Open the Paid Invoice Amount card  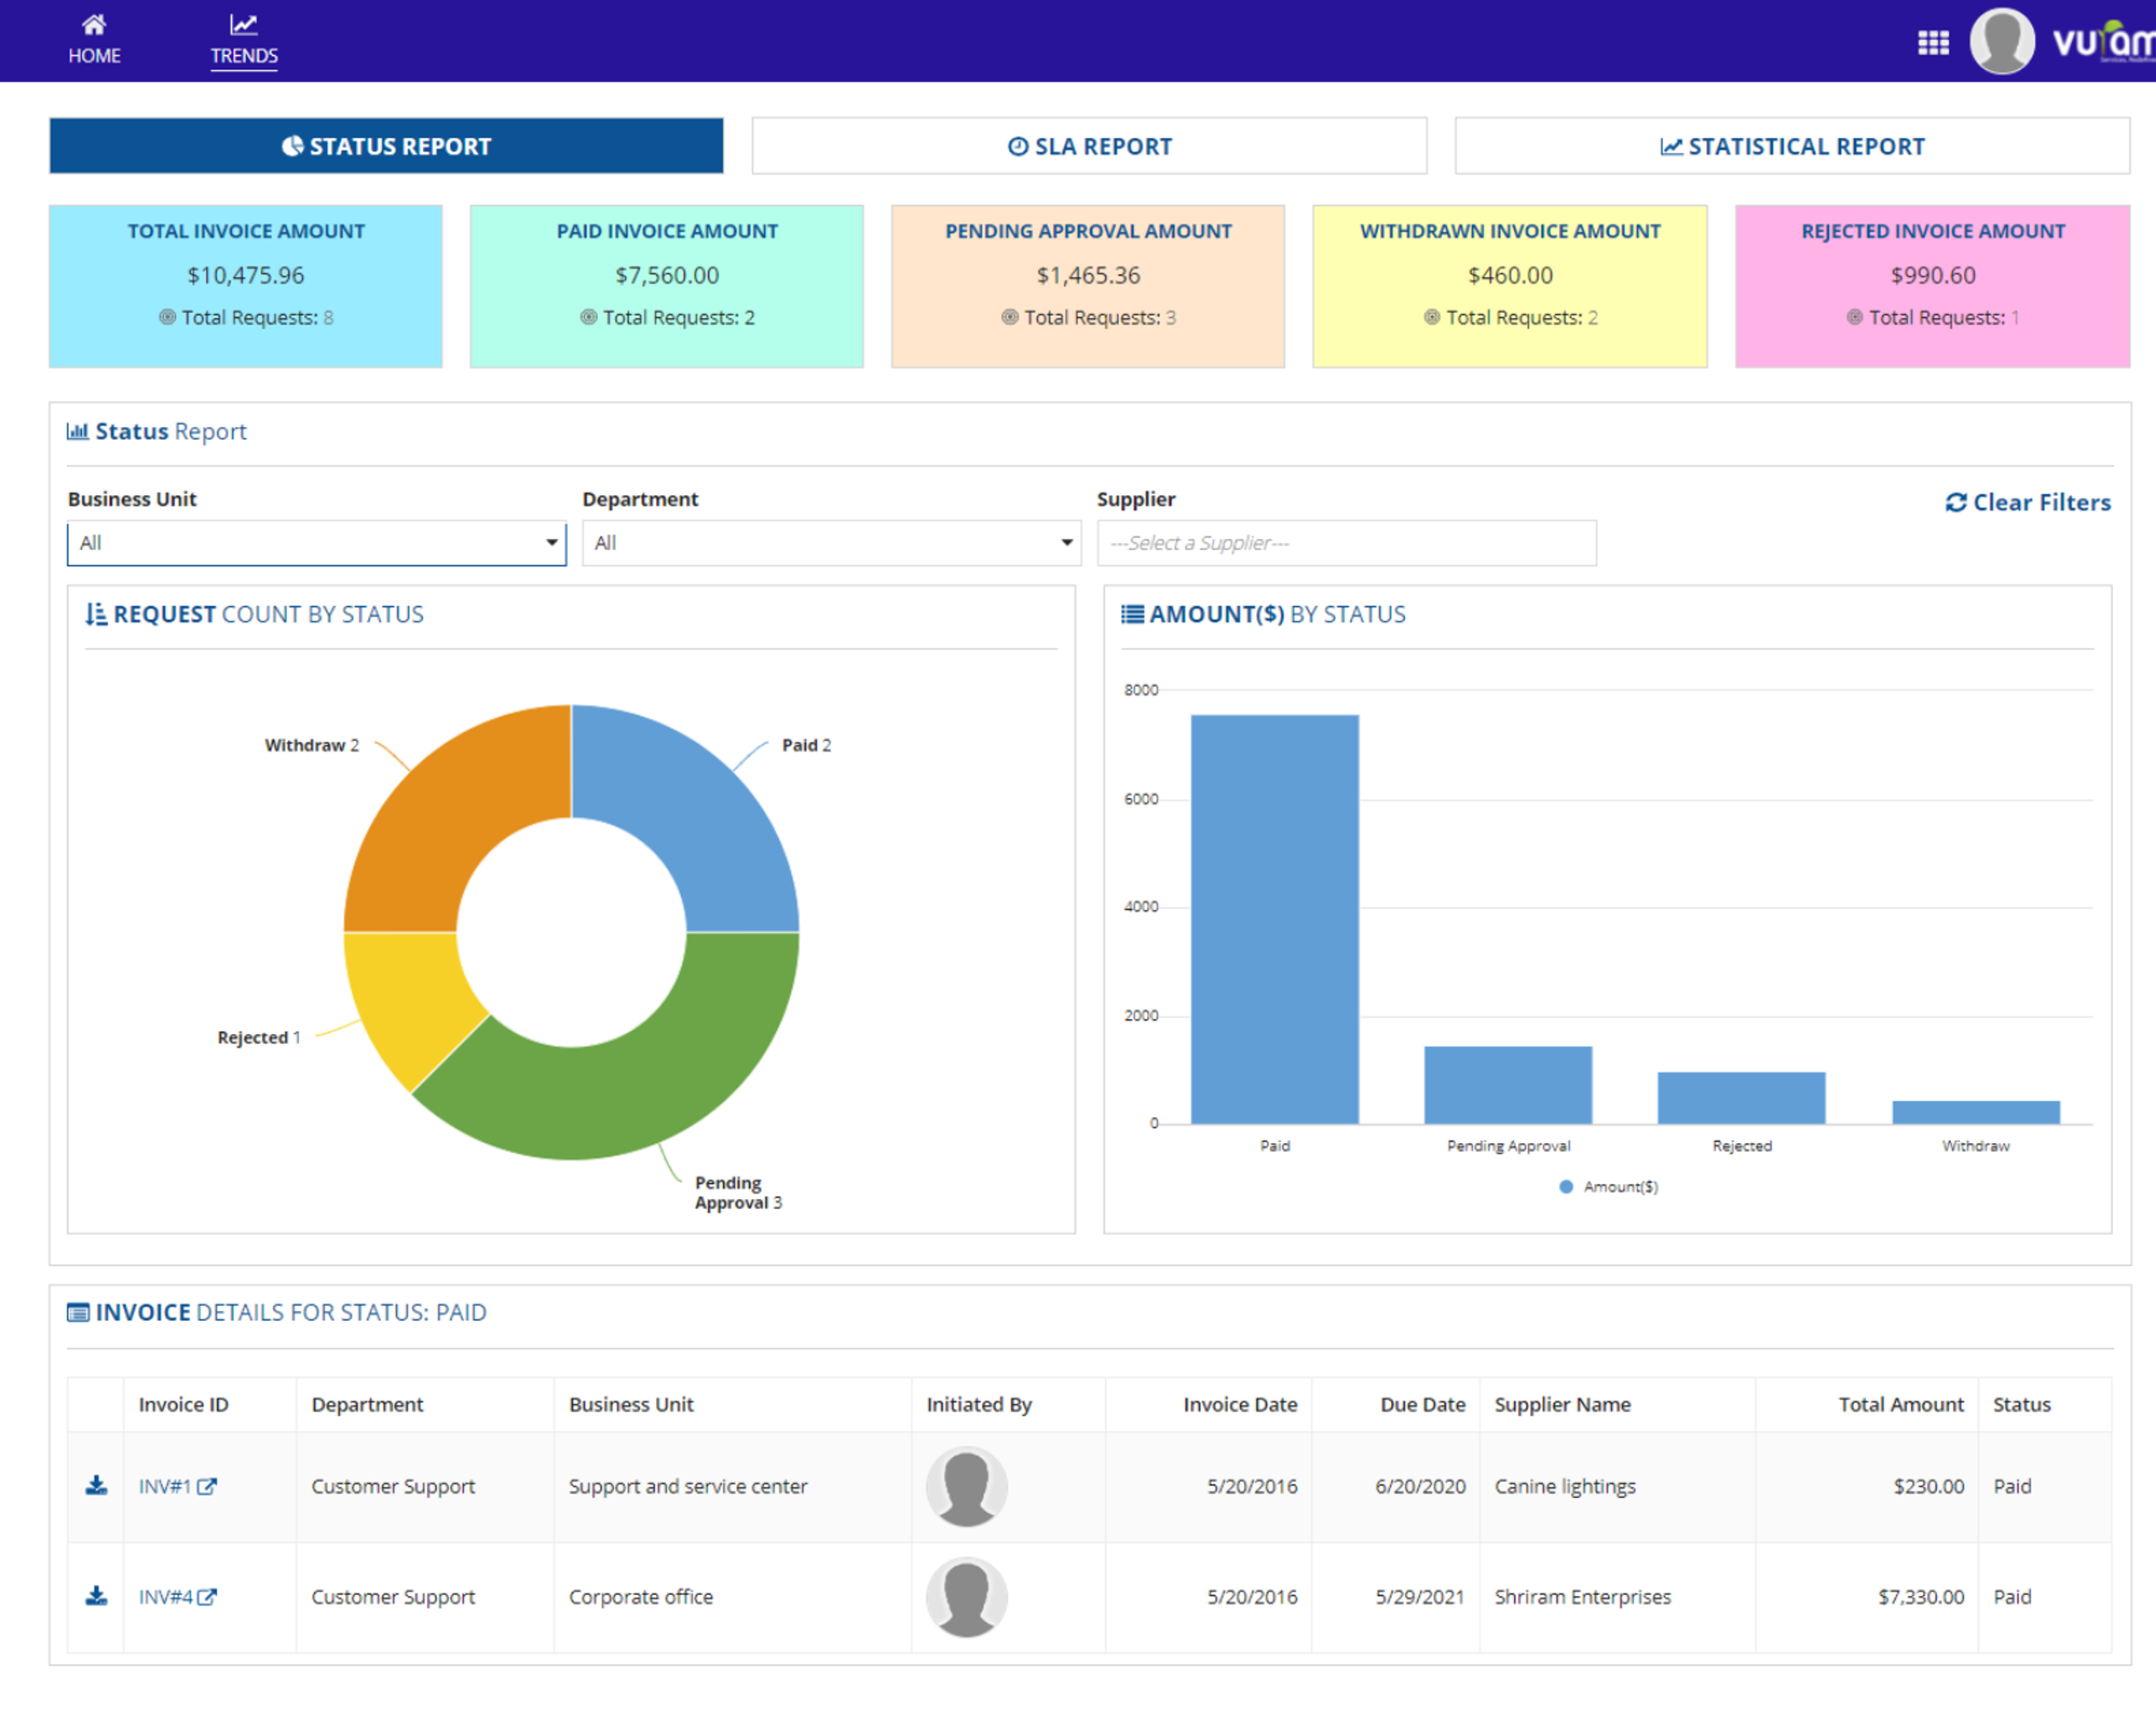pos(667,287)
